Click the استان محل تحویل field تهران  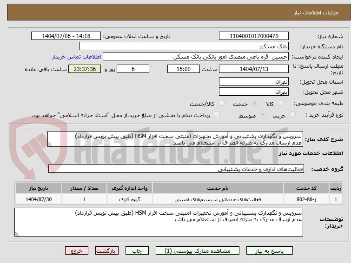coord(254,81)
